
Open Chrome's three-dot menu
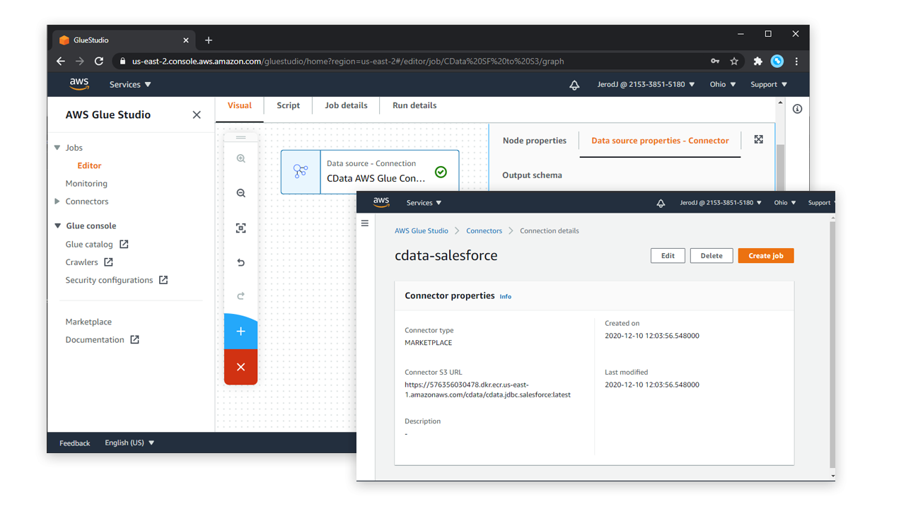796,62
